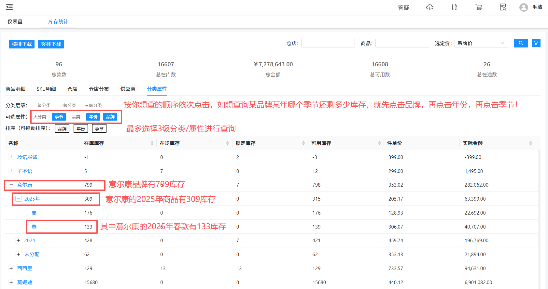Click the 意尔康 brand link
The height and width of the screenshot is (289, 548).
(x=25, y=185)
